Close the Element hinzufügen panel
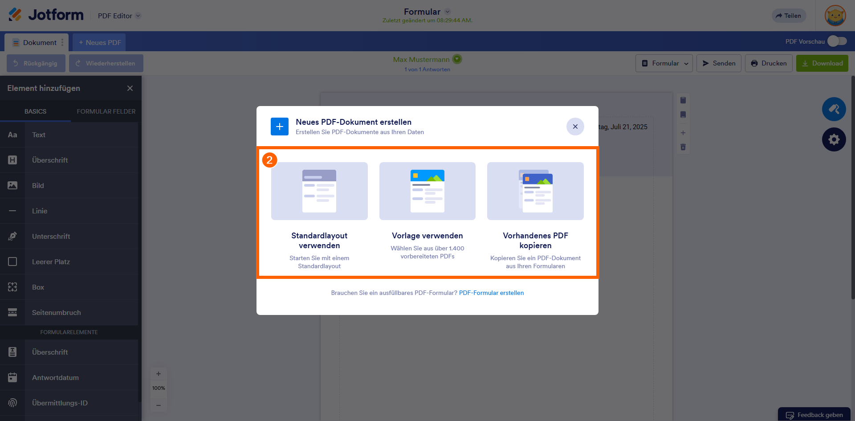The width and height of the screenshot is (855, 421). (x=130, y=88)
